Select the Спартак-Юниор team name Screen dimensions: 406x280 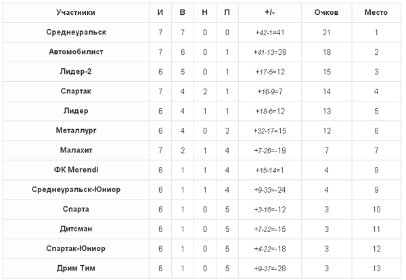pyautogui.click(x=76, y=248)
